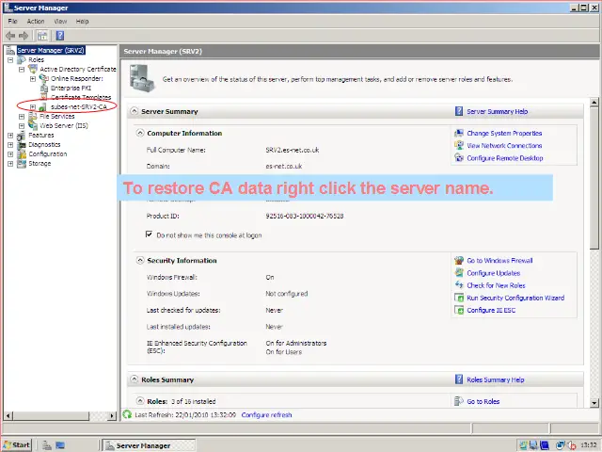Click the Windows Firewall icon
The width and height of the screenshot is (602, 452).
coord(459,260)
